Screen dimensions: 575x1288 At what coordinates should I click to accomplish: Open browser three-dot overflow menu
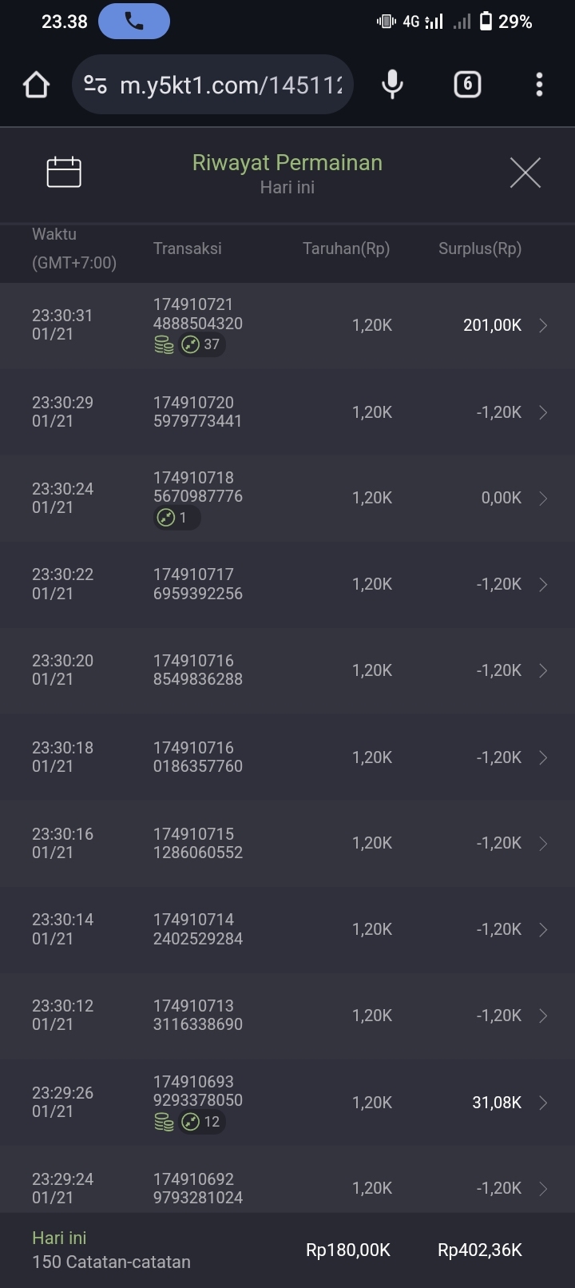click(540, 85)
